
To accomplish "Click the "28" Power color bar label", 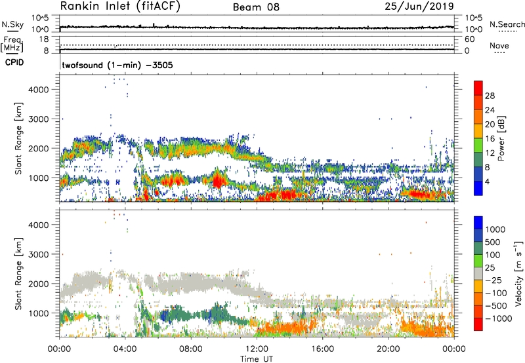I will 490,96.
